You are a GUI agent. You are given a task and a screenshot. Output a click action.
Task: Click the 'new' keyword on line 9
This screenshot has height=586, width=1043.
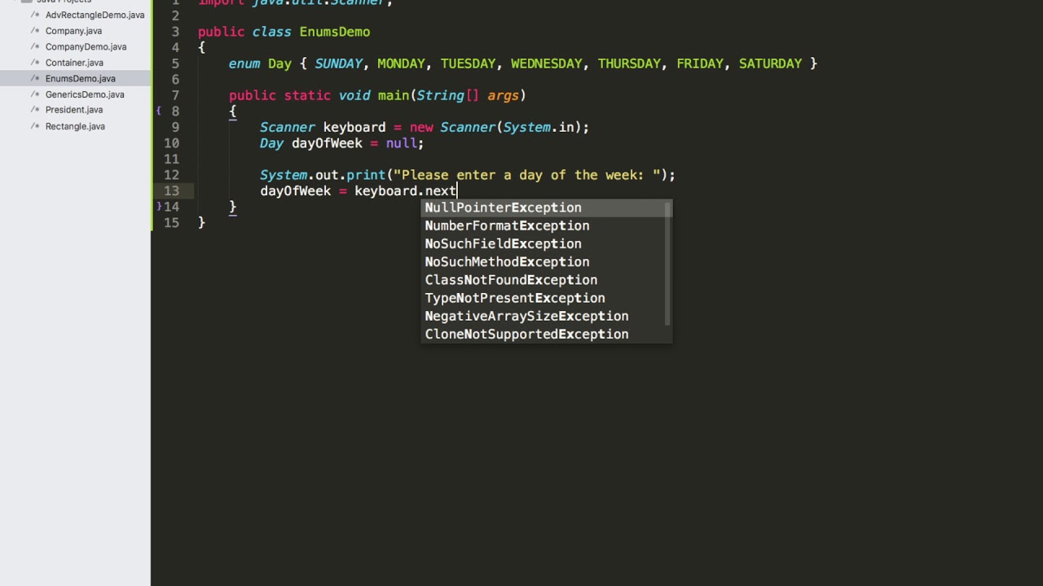tap(421, 127)
